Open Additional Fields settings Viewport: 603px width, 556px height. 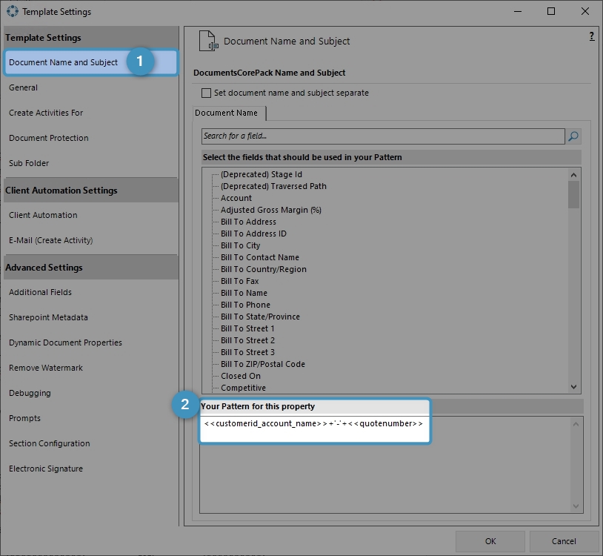point(41,292)
